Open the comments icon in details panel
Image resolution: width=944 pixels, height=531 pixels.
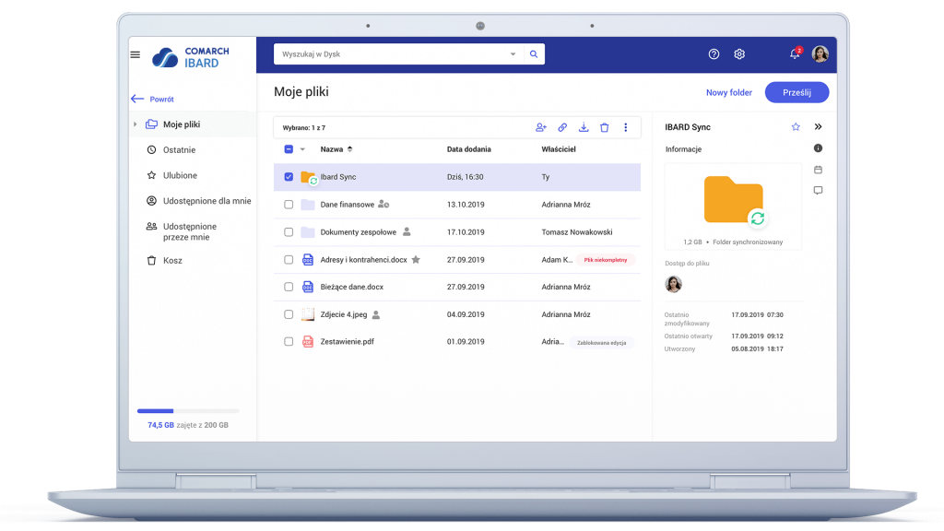(819, 190)
